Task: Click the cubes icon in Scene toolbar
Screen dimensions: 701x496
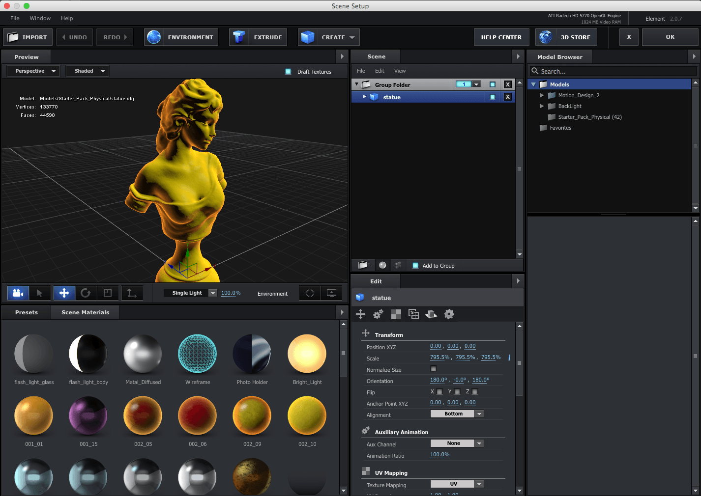Action: (x=398, y=265)
